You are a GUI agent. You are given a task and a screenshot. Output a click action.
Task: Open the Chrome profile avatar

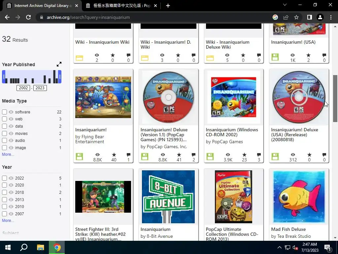(320, 17)
